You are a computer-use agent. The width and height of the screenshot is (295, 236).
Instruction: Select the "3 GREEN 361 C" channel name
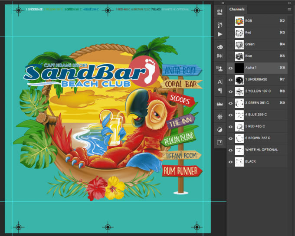point(257,103)
